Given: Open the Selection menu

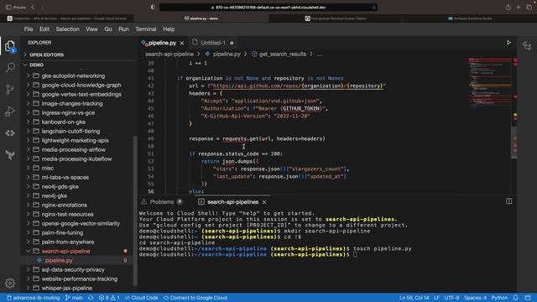Looking at the screenshot, I should (x=67, y=29).
